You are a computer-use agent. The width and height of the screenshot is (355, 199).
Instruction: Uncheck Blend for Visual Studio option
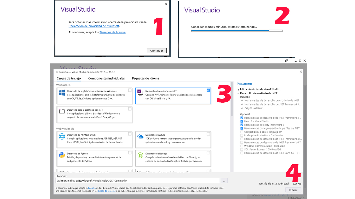(x=242, y=121)
